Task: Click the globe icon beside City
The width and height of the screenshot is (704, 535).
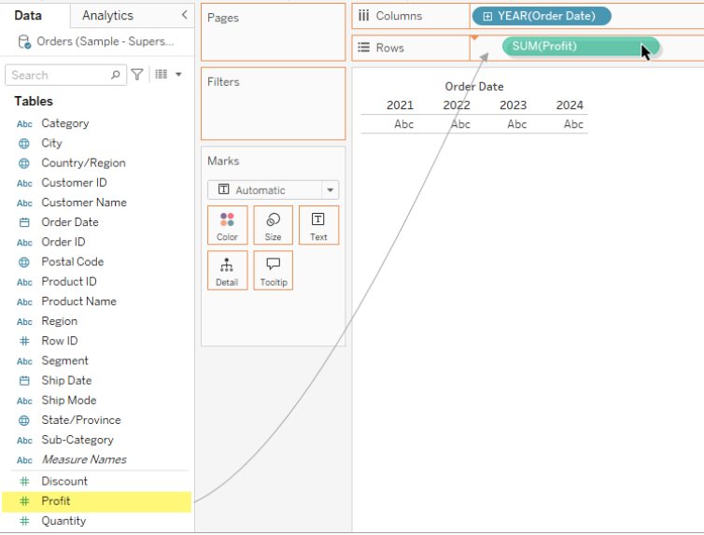Action: coord(24,144)
